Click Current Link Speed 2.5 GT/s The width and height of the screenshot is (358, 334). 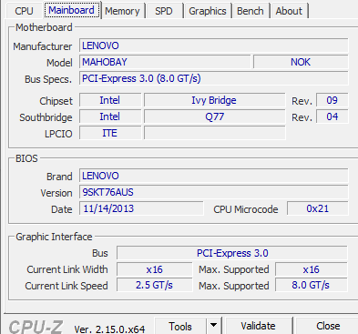(x=154, y=286)
